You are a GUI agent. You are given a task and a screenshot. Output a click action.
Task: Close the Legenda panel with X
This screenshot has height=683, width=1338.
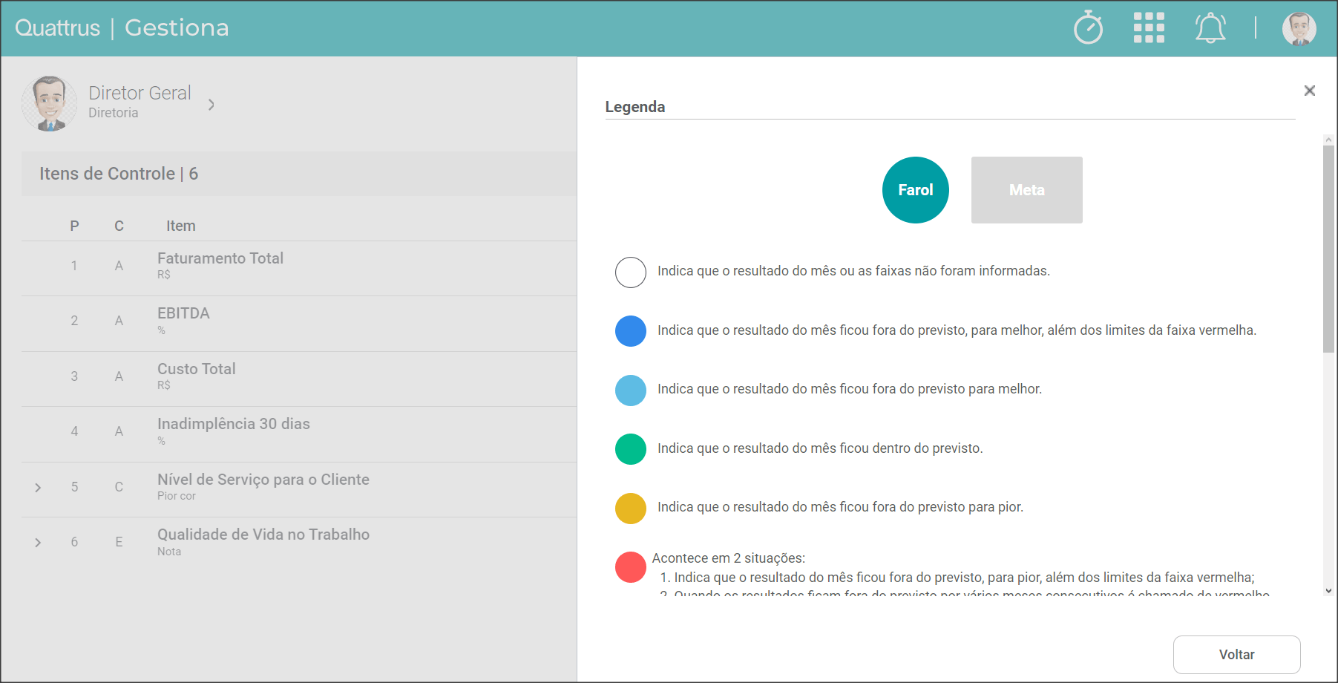[x=1310, y=91]
